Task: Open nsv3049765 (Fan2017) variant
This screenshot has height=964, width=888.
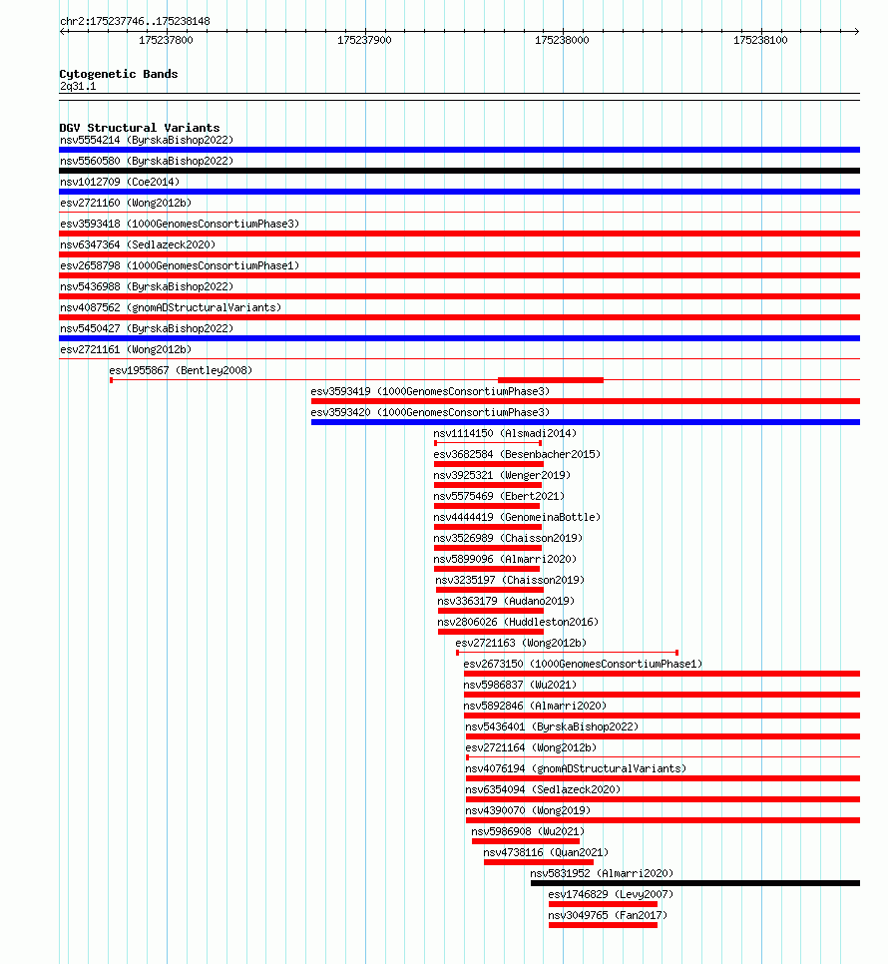Action: pyautogui.click(x=608, y=913)
